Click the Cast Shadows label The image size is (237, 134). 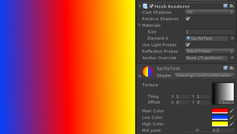point(157,12)
